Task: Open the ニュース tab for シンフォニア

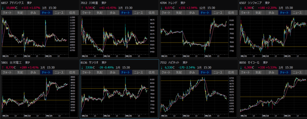Action: point(297,13)
